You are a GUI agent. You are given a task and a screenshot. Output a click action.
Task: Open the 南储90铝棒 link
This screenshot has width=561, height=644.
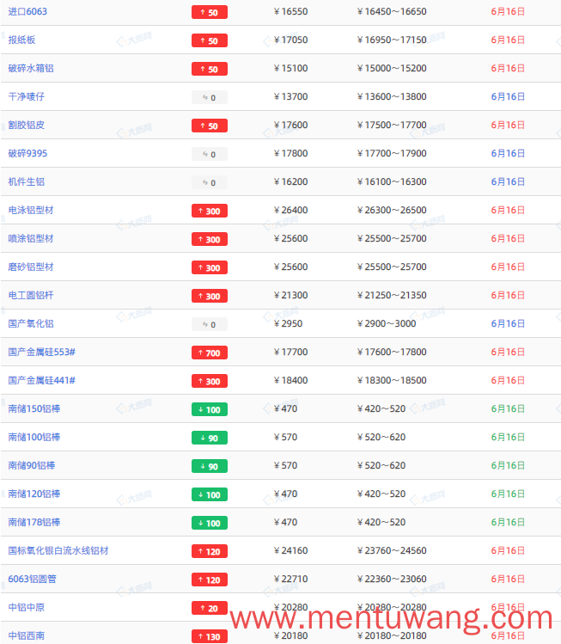(32, 465)
